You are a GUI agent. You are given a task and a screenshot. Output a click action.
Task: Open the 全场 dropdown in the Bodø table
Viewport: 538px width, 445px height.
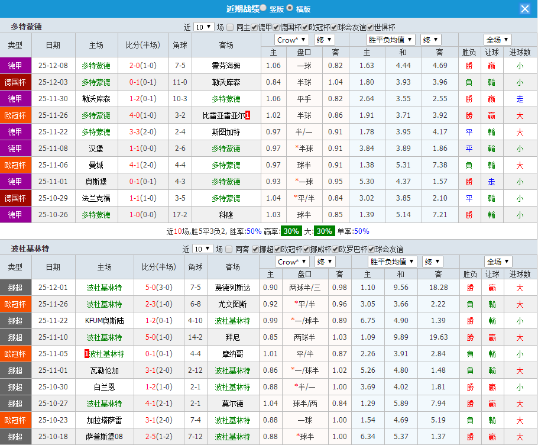coord(498,261)
